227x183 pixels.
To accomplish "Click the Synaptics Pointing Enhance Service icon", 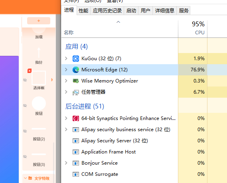I will [x=76, y=118].
